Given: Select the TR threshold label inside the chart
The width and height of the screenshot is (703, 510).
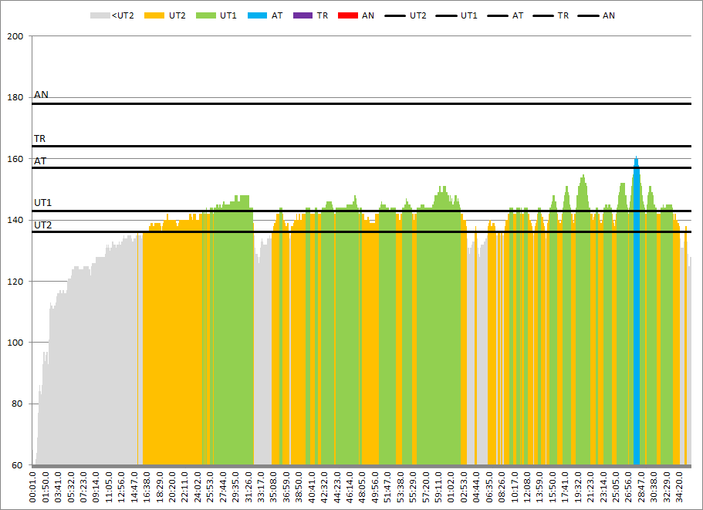Looking at the screenshot, I should pyautogui.click(x=39, y=139).
